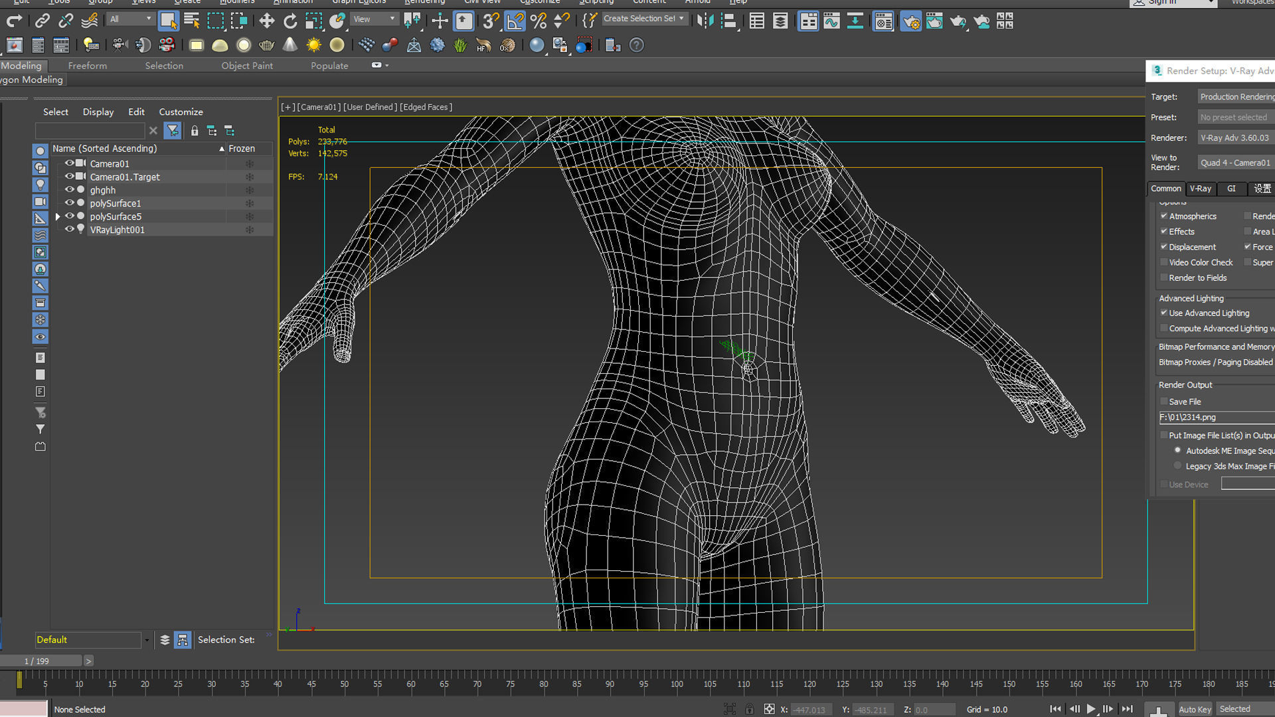Open the Freeform ribbon tab
The height and width of the screenshot is (717, 1275).
pos(87,66)
